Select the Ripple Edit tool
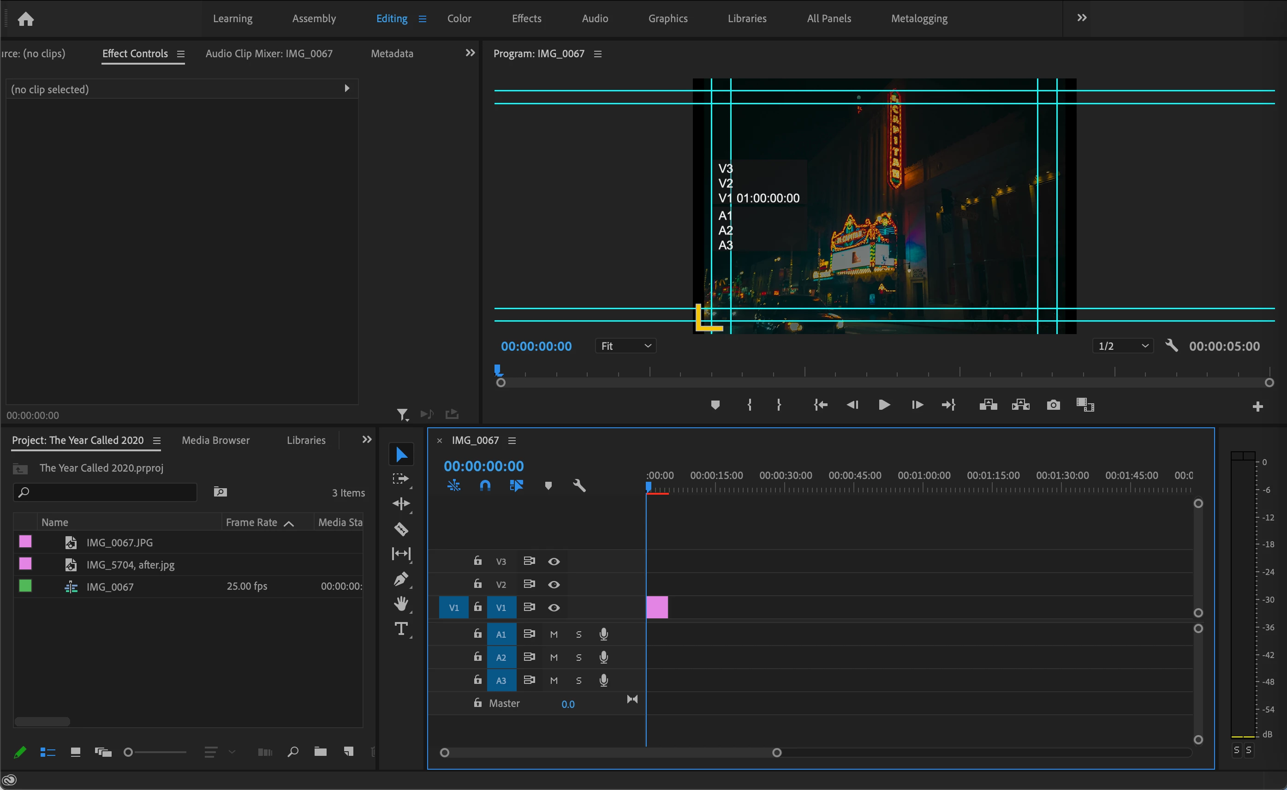Image resolution: width=1287 pixels, height=790 pixels. click(x=400, y=504)
